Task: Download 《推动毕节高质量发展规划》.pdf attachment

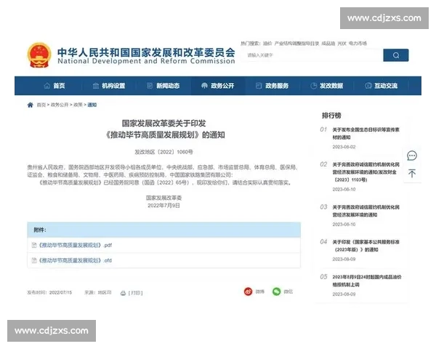Action: [x=75, y=245]
